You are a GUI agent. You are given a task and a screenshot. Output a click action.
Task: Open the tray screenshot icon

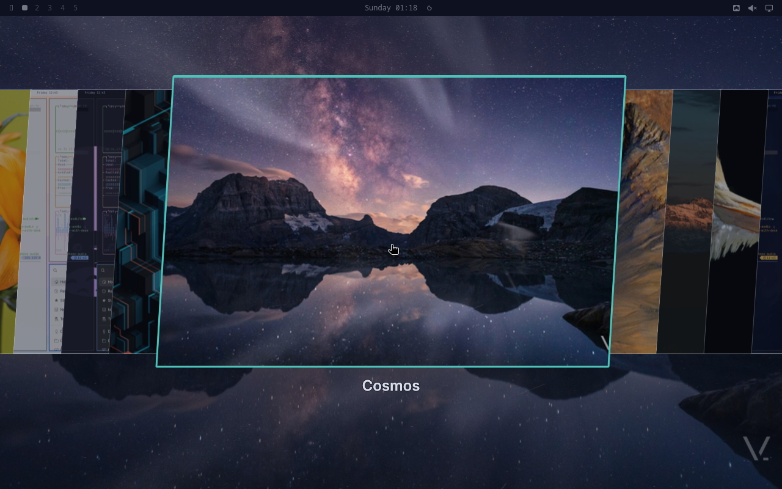[x=737, y=8]
